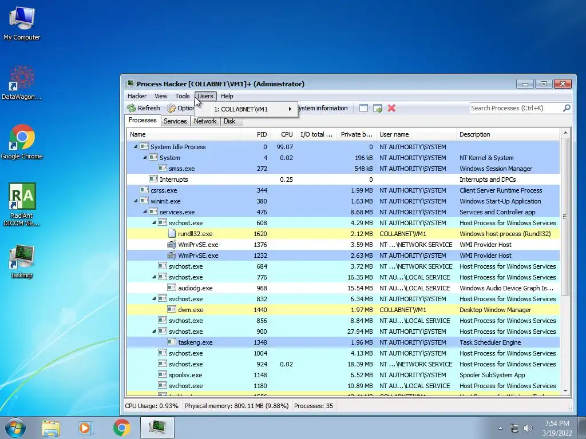Open the Tools menu

pos(183,96)
